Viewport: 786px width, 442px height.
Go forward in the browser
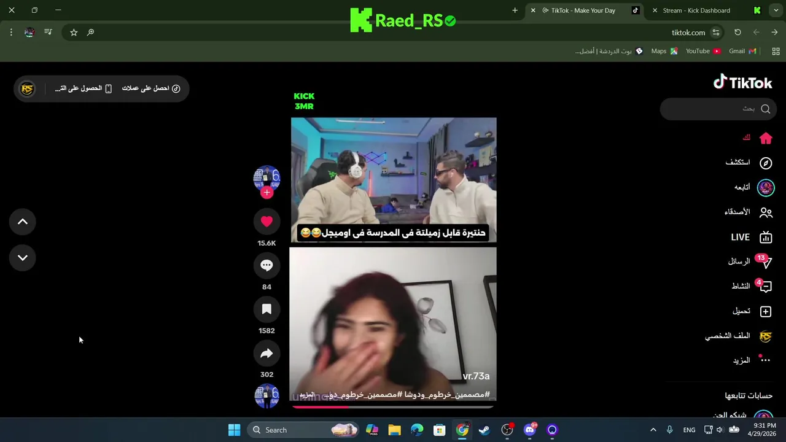(774, 33)
